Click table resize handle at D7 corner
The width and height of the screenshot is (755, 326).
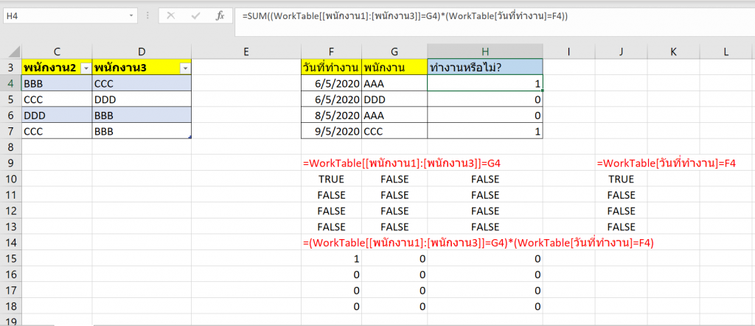click(189, 137)
